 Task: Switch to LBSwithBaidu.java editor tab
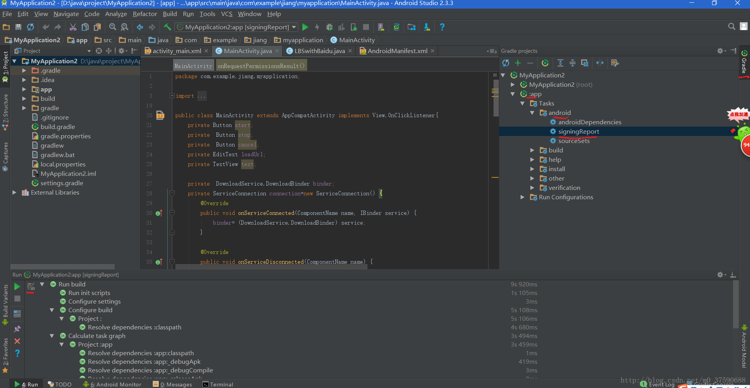[x=319, y=51]
